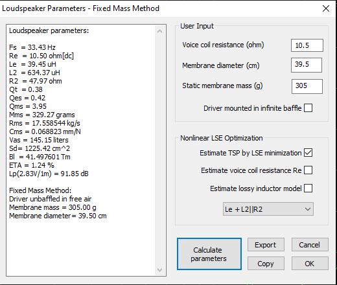337x285 pixels.
Task: Click the ETA = 1.24 % line
Action: coord(32,165)
